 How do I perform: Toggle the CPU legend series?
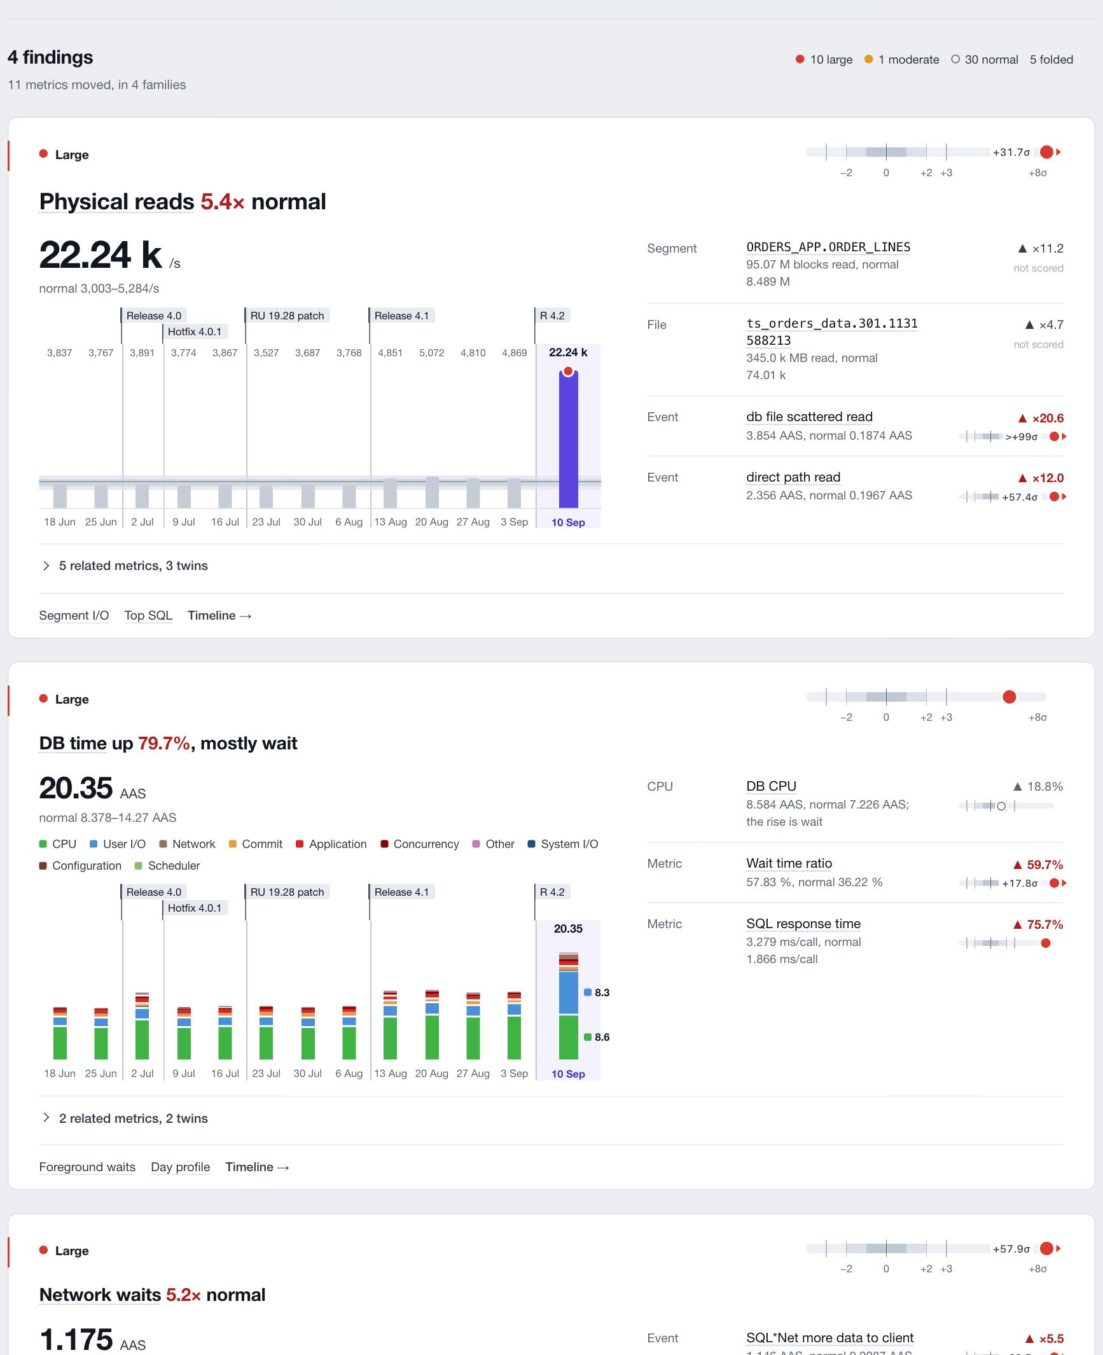point(58,844)
